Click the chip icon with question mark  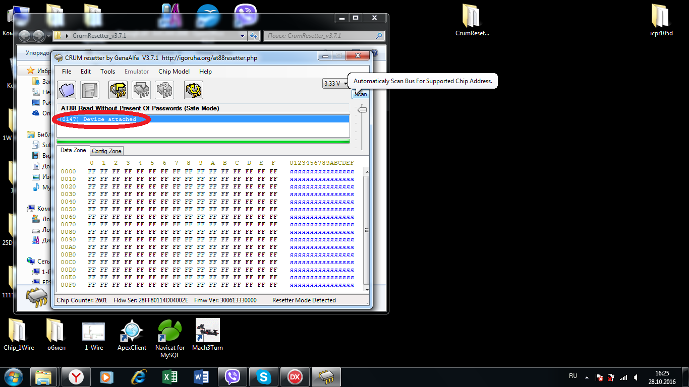point(164,90)
